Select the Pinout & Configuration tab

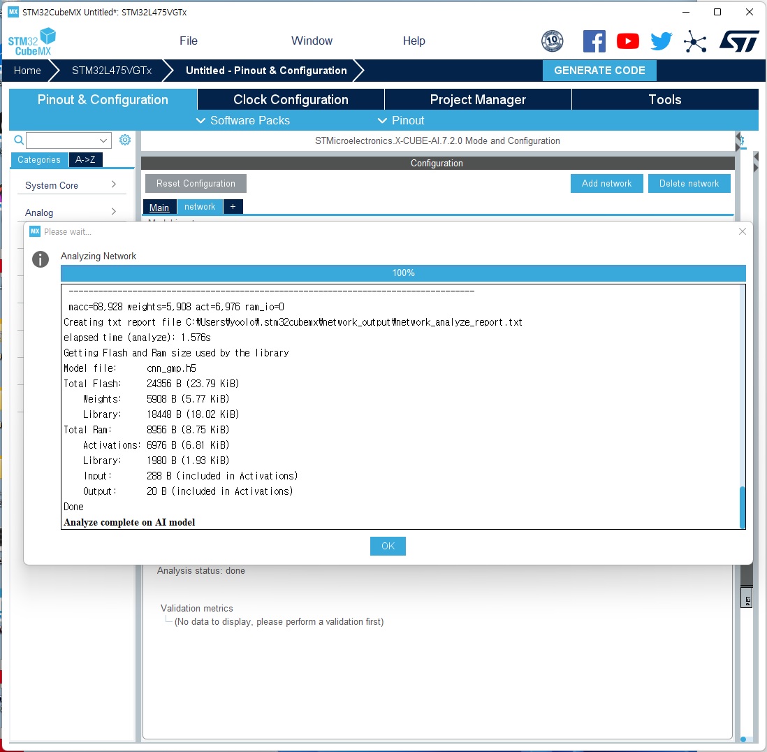[103, 99]
